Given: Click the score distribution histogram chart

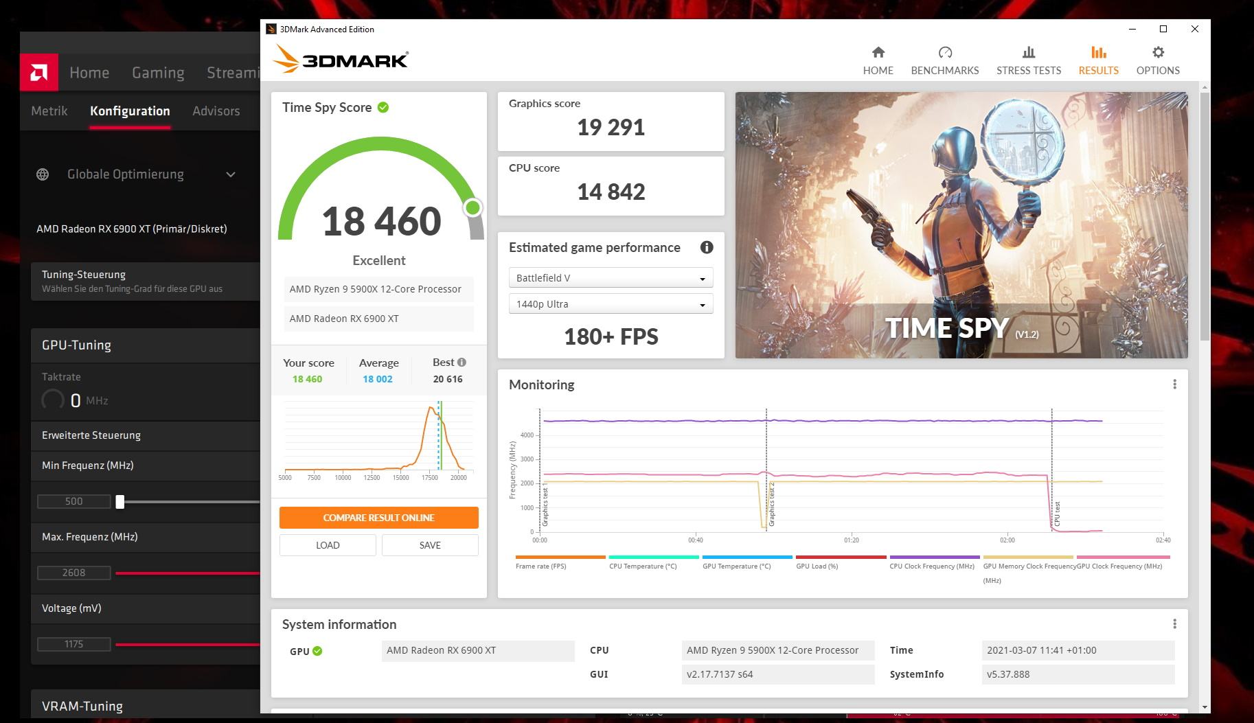Looking at the screenshot, I should pyautogui.click(x=377, y=441).
